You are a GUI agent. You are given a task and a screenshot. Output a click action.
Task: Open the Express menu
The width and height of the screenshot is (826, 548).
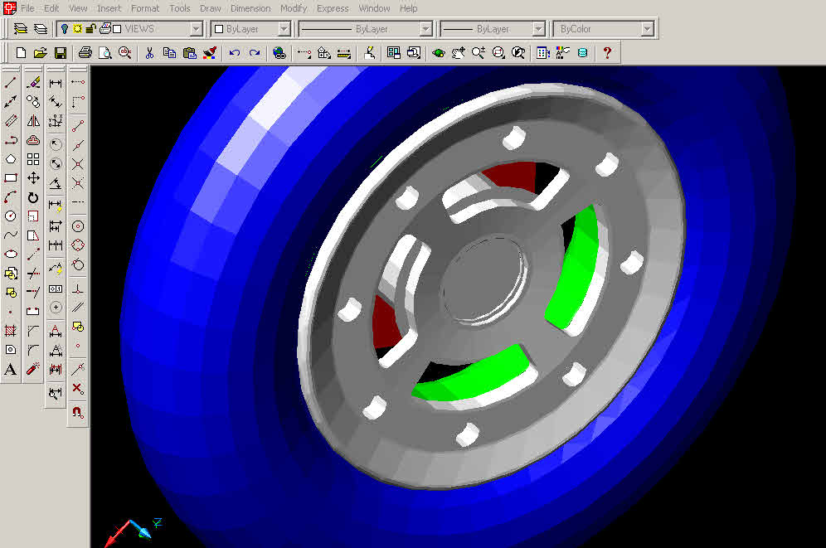(x=333, y=8)
